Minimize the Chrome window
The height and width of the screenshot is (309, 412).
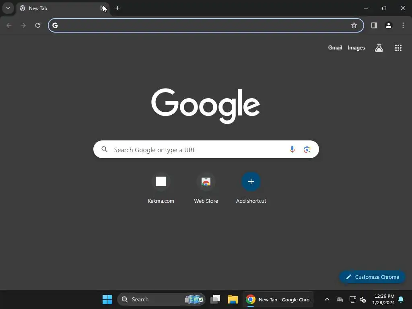(365, 8)
